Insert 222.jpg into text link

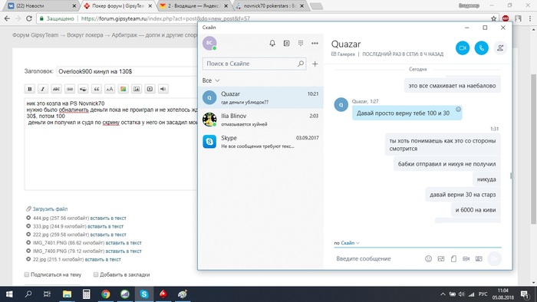point(108,235)
